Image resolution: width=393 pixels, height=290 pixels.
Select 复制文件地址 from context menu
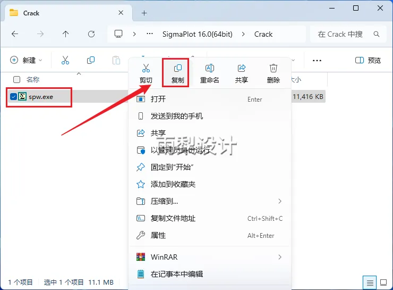(x=210, y=219)
